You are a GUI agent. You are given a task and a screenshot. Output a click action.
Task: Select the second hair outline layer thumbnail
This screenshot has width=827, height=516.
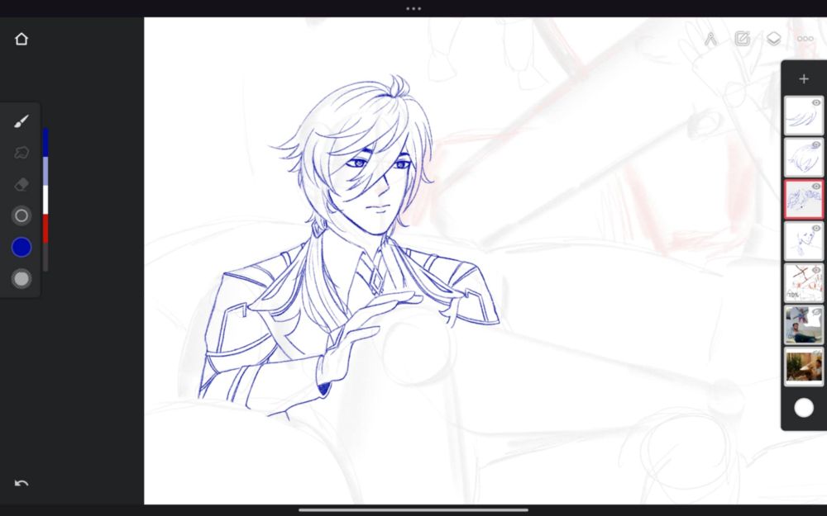point(803,158)
